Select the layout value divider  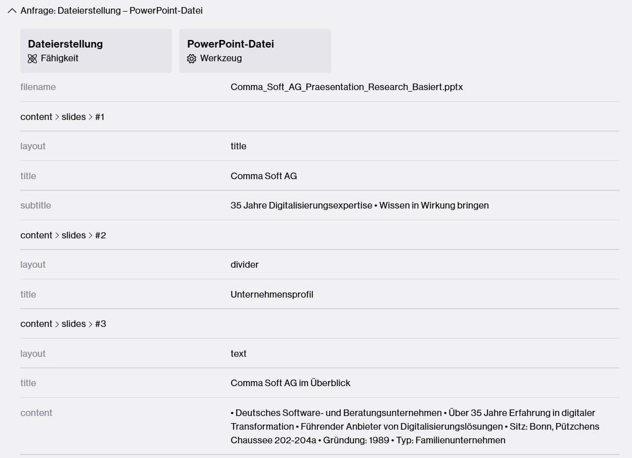click(x=245, y=264)
